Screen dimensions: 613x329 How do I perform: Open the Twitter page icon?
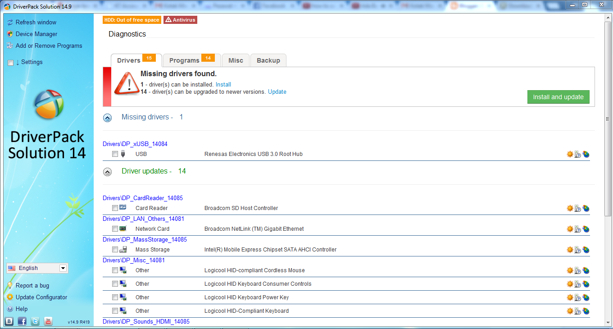coord(35,321)
